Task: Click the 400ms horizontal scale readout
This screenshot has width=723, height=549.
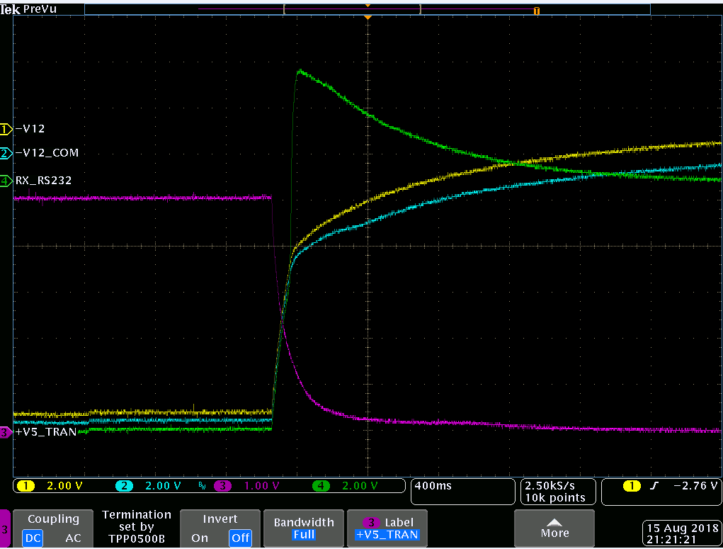Action: (x=433, y=486)
